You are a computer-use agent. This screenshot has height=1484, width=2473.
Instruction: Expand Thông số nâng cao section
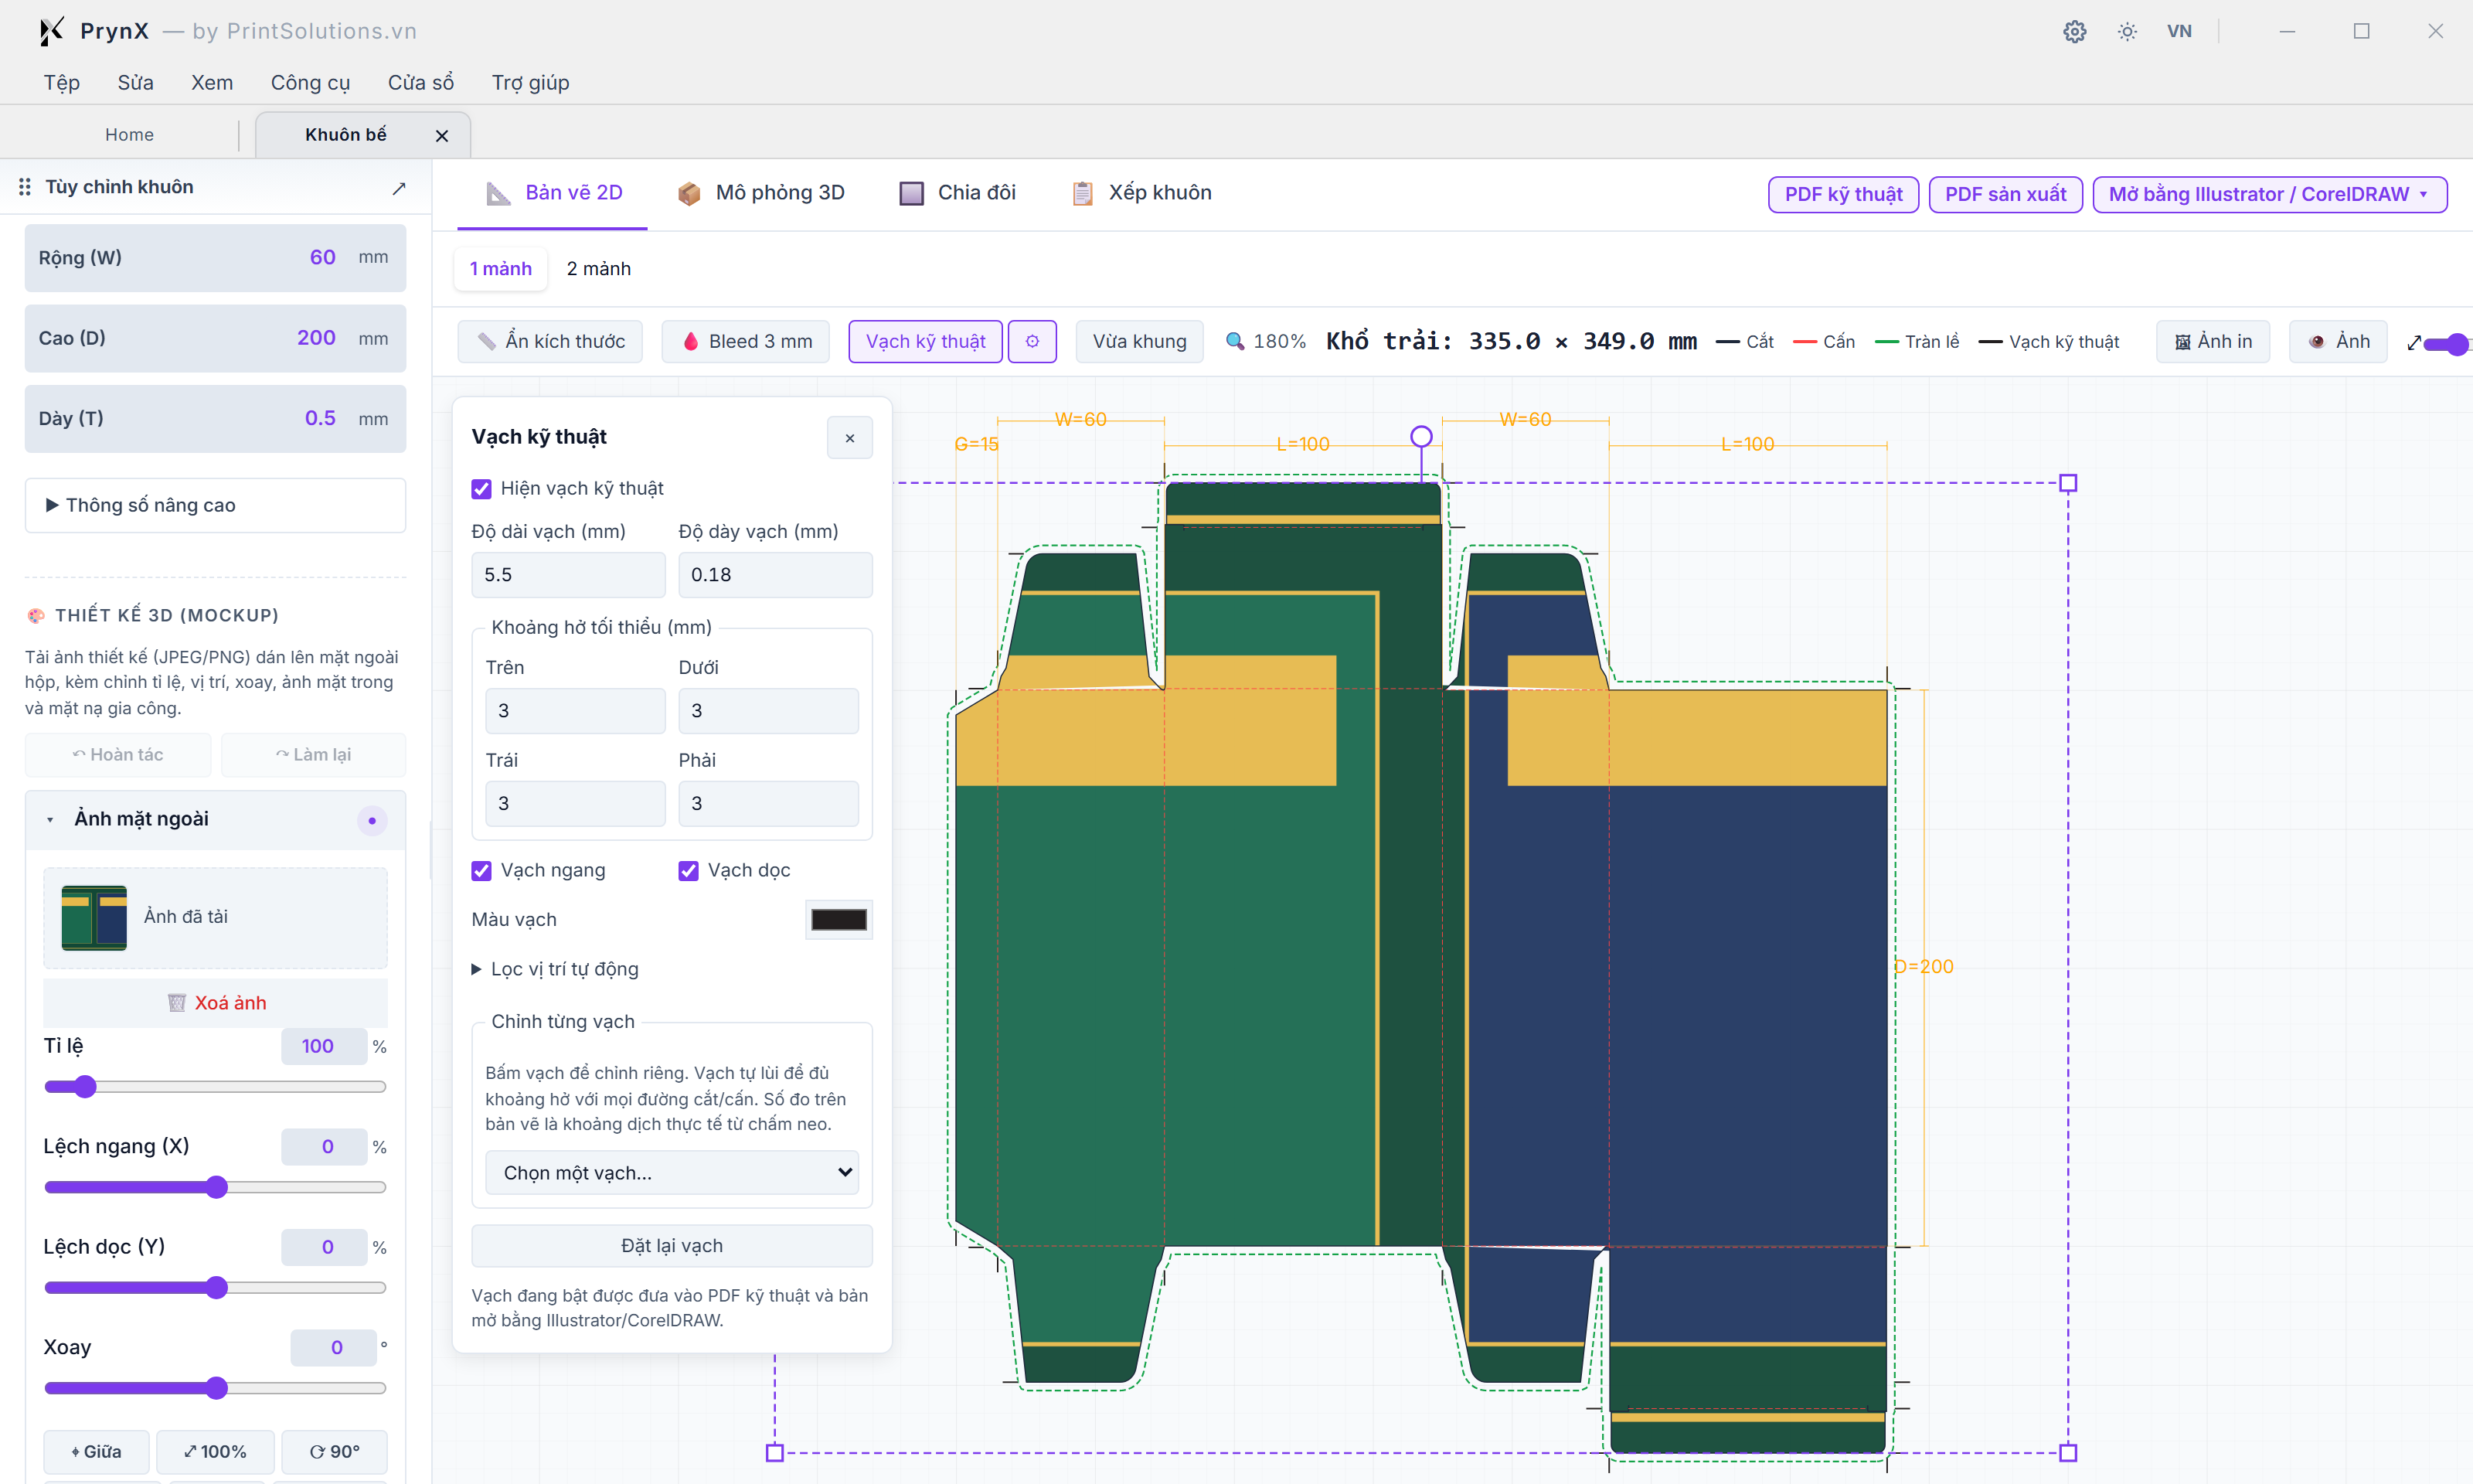[x=215, y=505]
